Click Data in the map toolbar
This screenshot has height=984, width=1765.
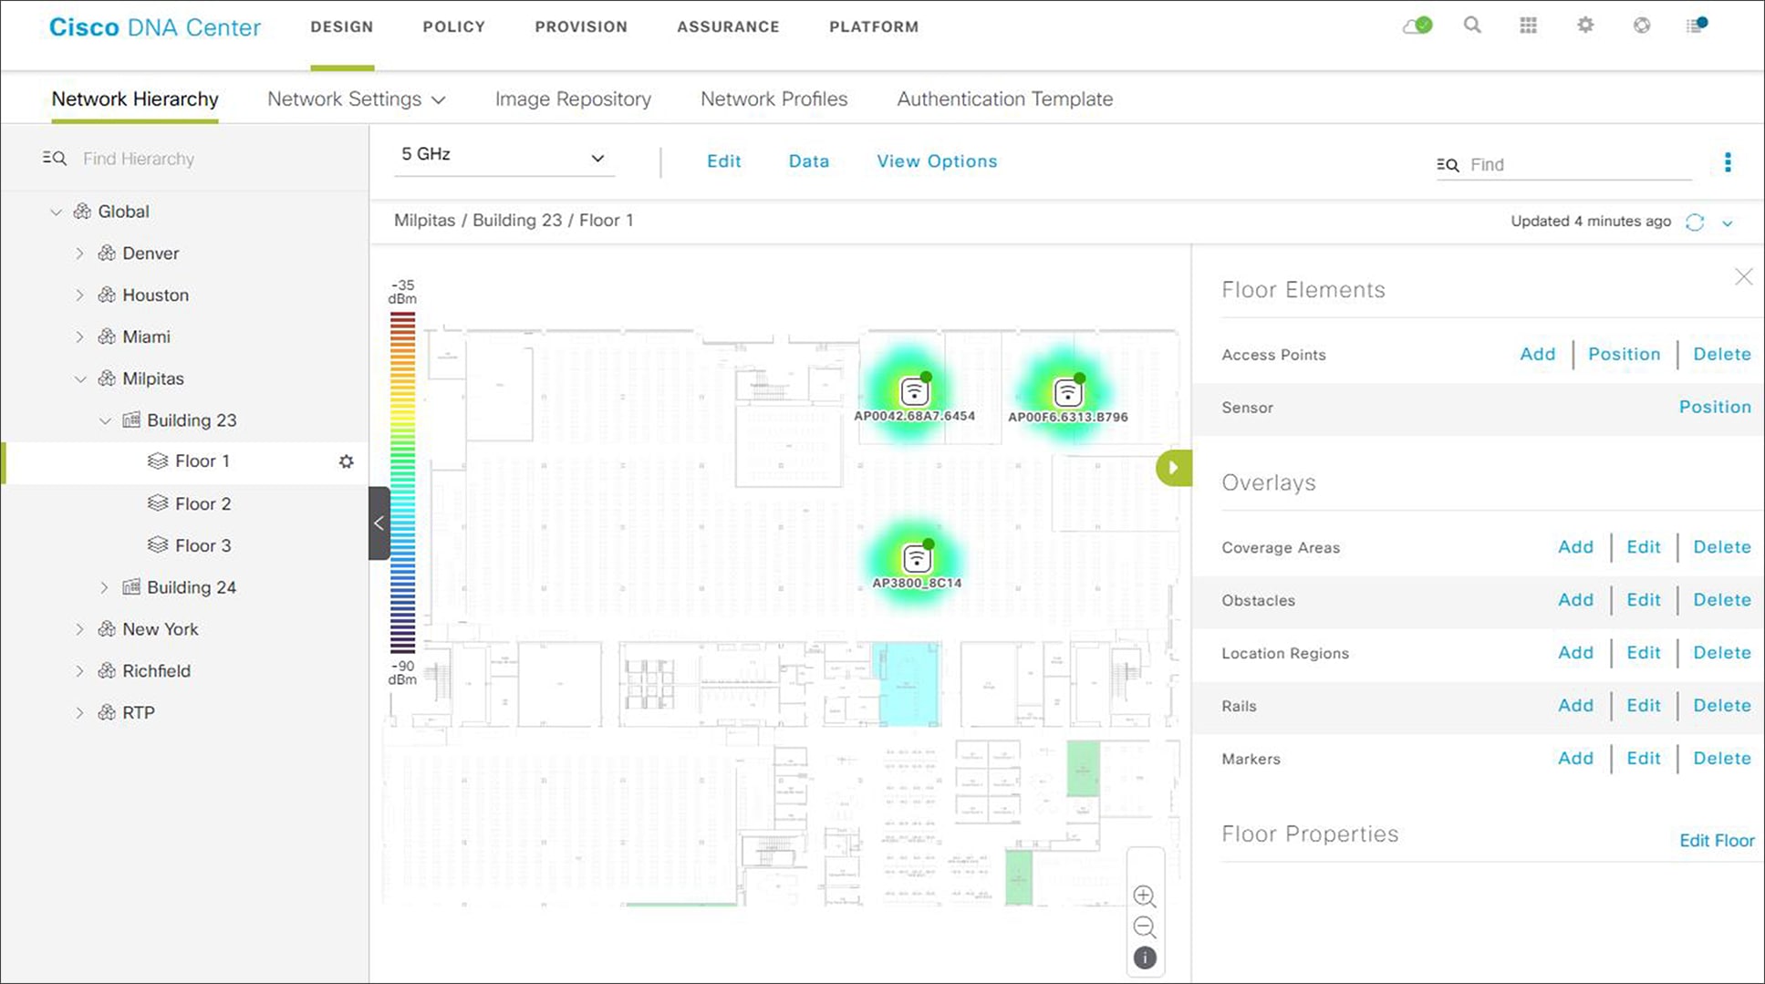tap(809, 161)
